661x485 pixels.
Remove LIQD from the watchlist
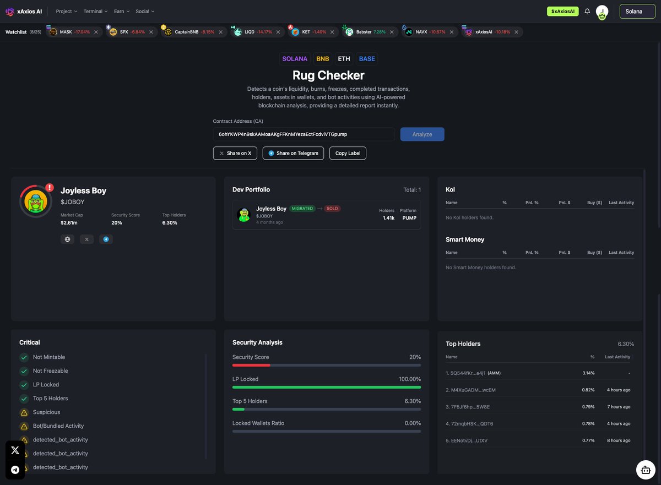pyautogui.click(x=278, y=32)
